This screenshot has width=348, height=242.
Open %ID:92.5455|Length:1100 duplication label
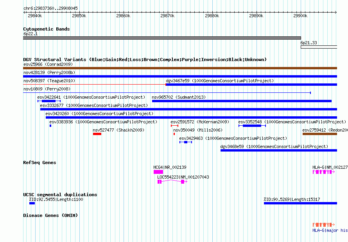(56, 199)
